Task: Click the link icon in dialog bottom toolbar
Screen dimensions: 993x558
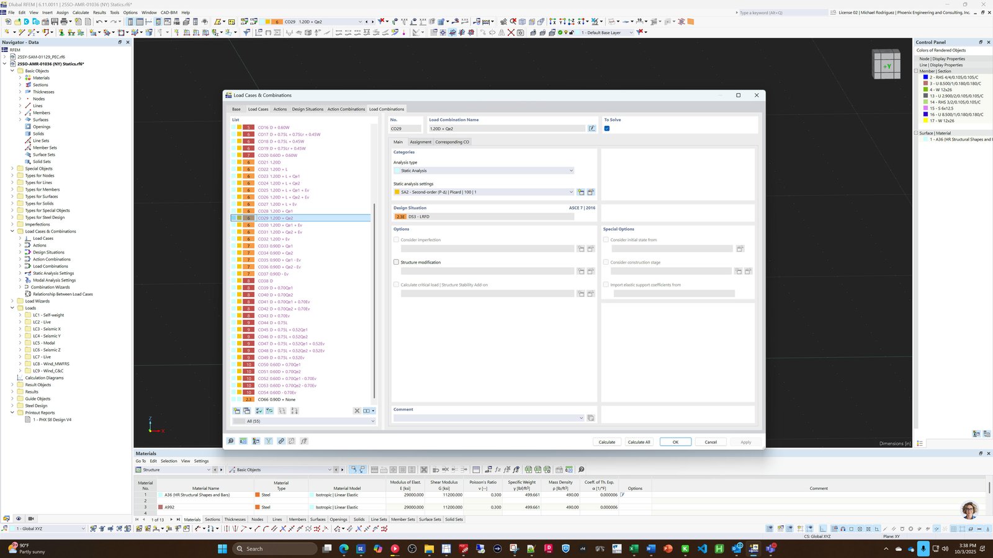Action: [x=281, y=441]
